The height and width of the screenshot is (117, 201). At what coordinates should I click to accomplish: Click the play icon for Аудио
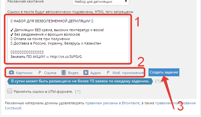coord(86,72)
